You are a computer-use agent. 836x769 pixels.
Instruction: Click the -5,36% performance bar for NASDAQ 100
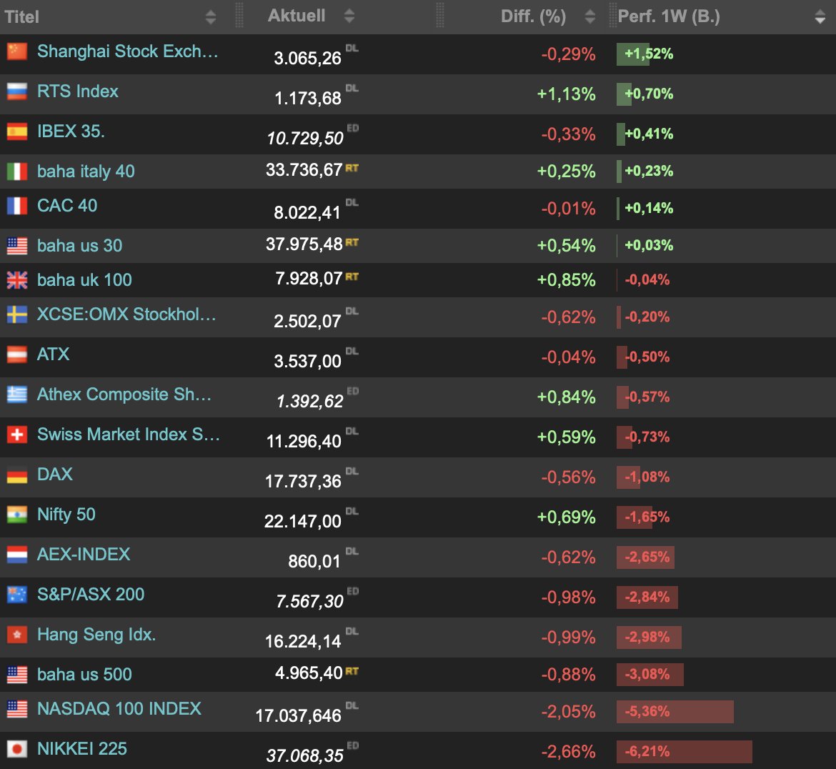coord(675,711)
